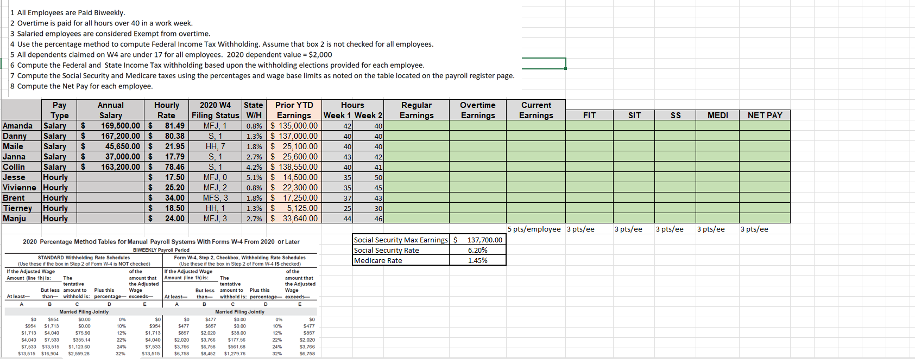The width and height of the screenshot is (915, 359).
Task: Click the Social Security Rate 6.20% cell
Action: (x=478, y=250)
